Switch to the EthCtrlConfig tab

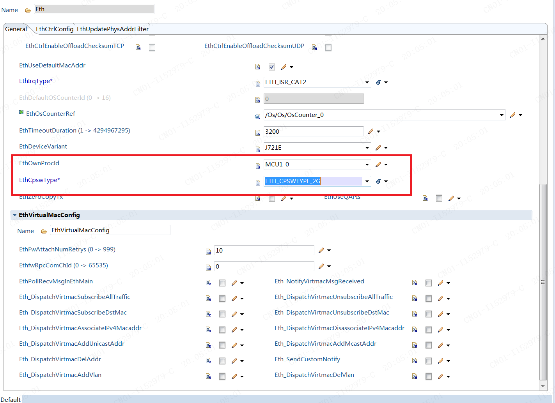click(x=54, y=29)
